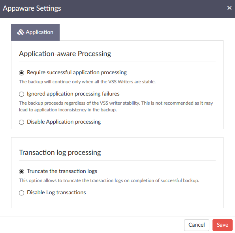Choose the Disable Log transactions radio button
235x233 pixels.
coord(21,193)
